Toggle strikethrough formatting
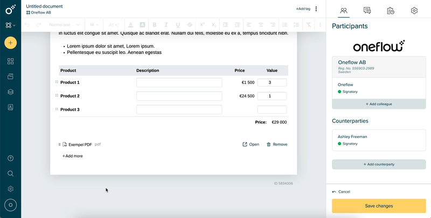 point(190,25)
